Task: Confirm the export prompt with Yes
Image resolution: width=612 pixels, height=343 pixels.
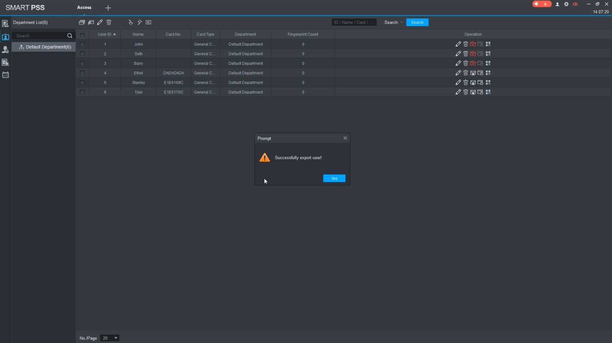Action: [x=334, y=179]
